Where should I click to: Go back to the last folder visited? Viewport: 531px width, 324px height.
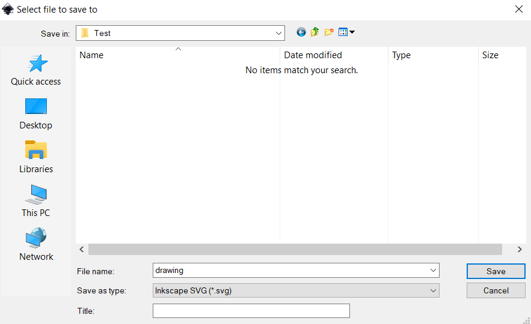pyautogui.click(x=301, y=32)
